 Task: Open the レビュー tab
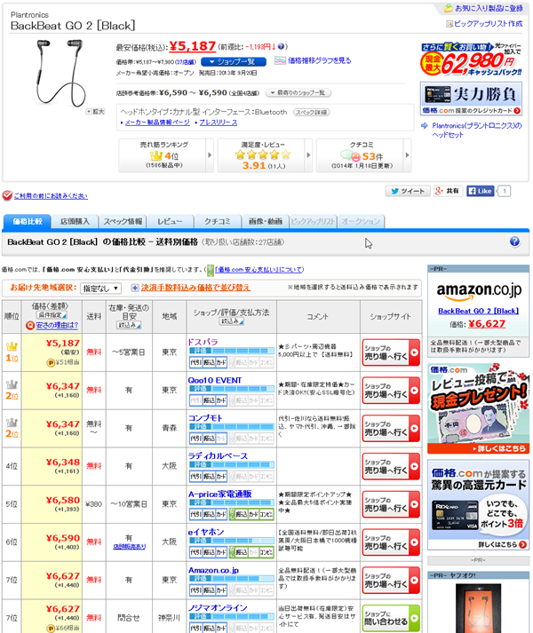171,221
